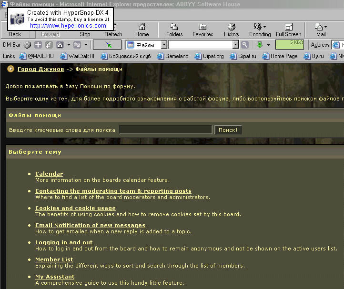Image resolution: width=344 pixels, height=289 pixels.
Task: Click the keyword search input field
Action: (x=165, y=130)
